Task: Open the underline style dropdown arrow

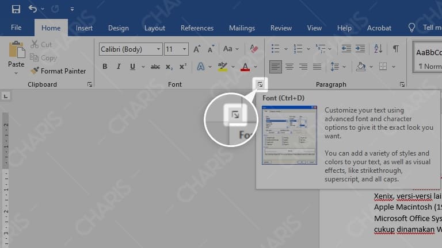Action: (143, 67)
